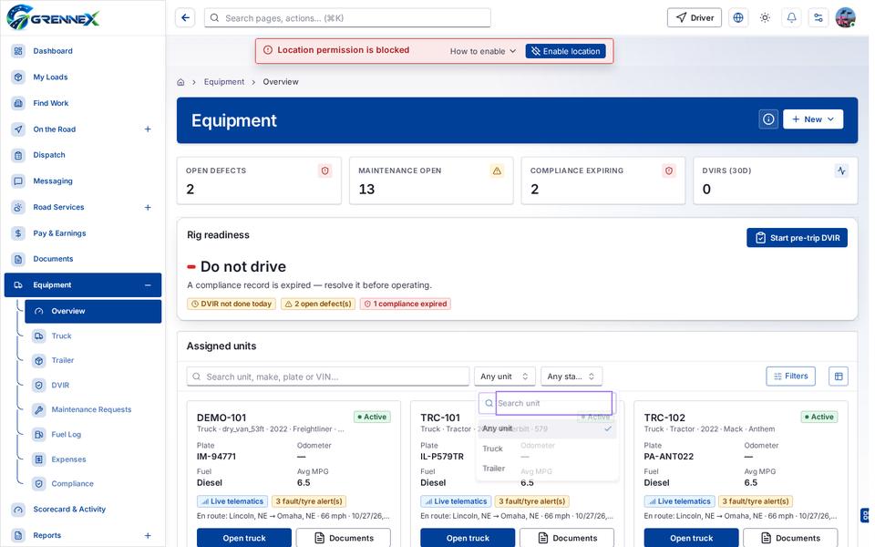Screen dimensions: 875x547
Task: Click the Driver role button
Action: tap(695, 18)
